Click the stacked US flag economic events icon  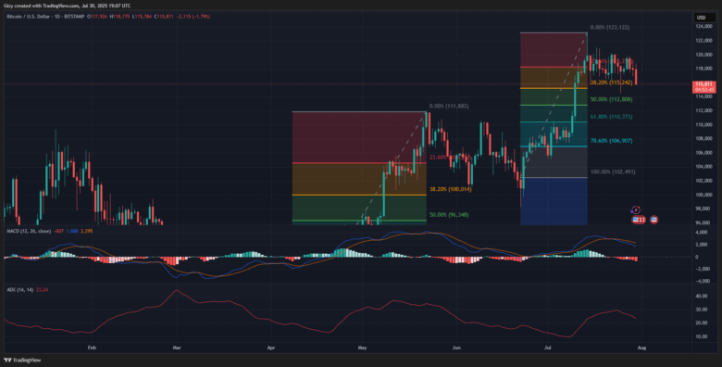click(638, 220)
